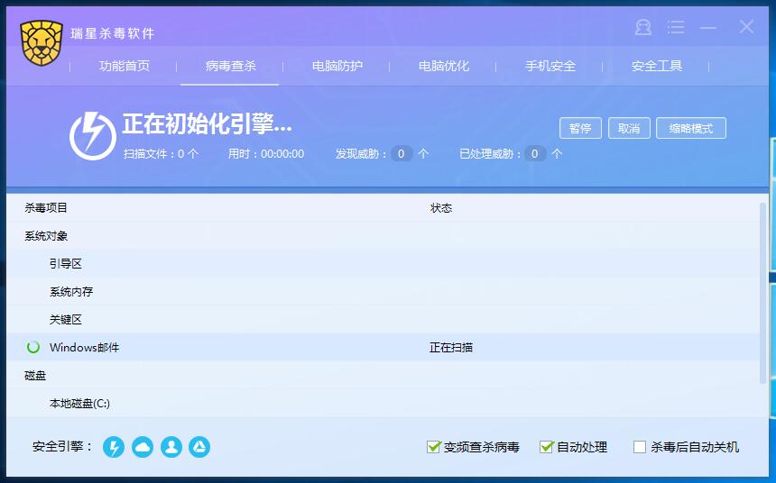Toggle the 自动处理 checkbox
Image resolution: width=776 pixels, height=483 pixels.
[x=547, y=447]
